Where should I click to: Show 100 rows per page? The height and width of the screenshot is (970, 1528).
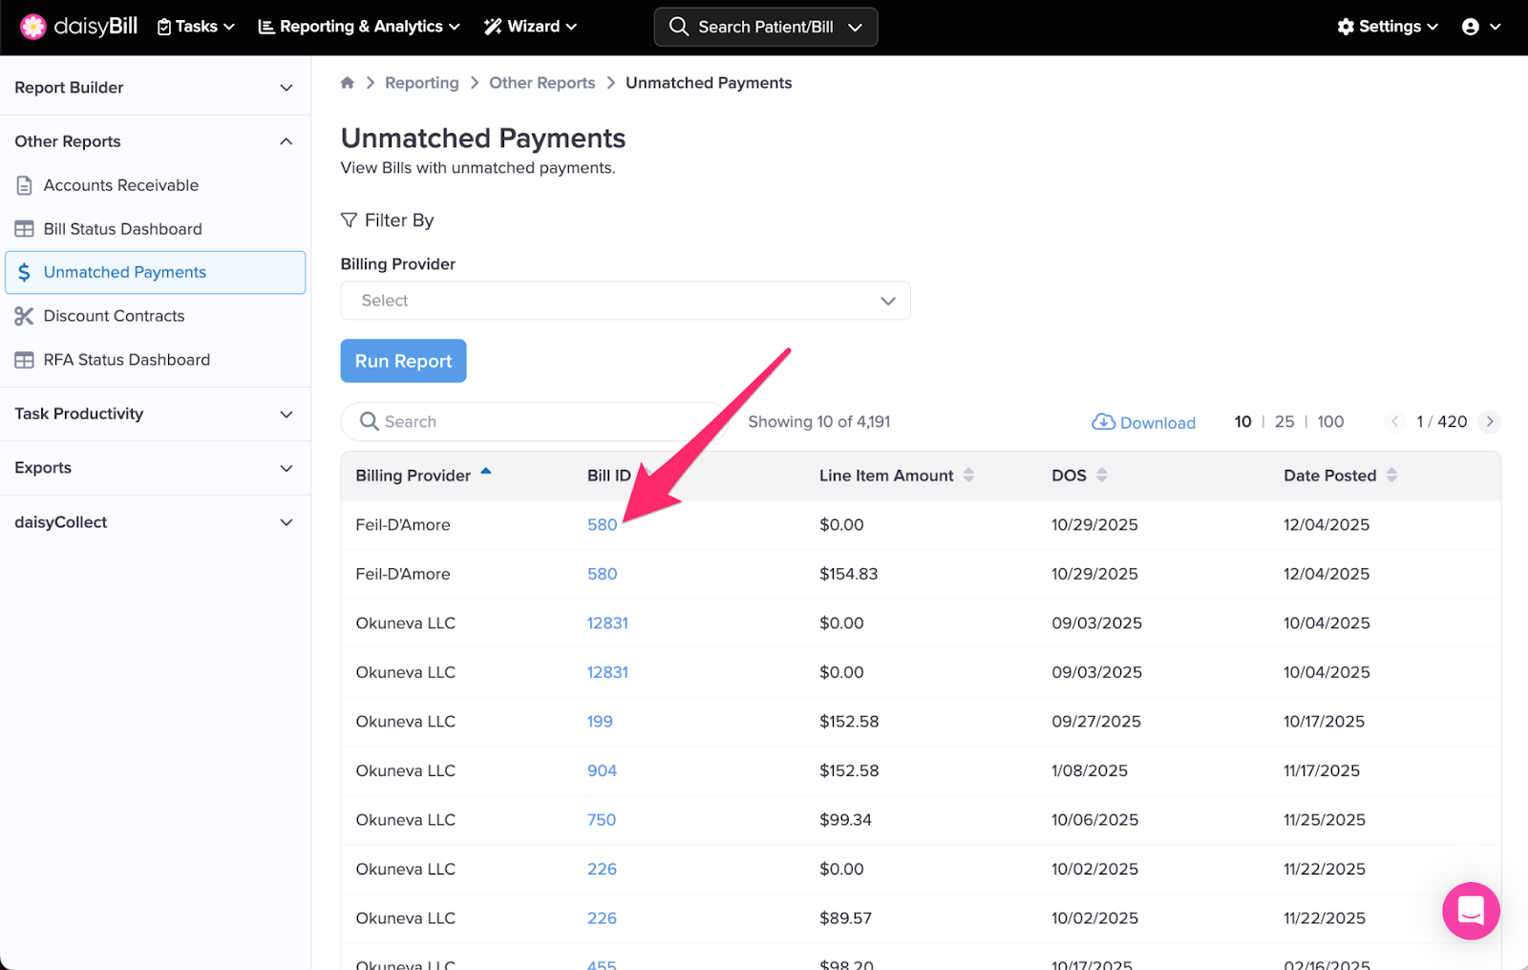point(1330,422)
